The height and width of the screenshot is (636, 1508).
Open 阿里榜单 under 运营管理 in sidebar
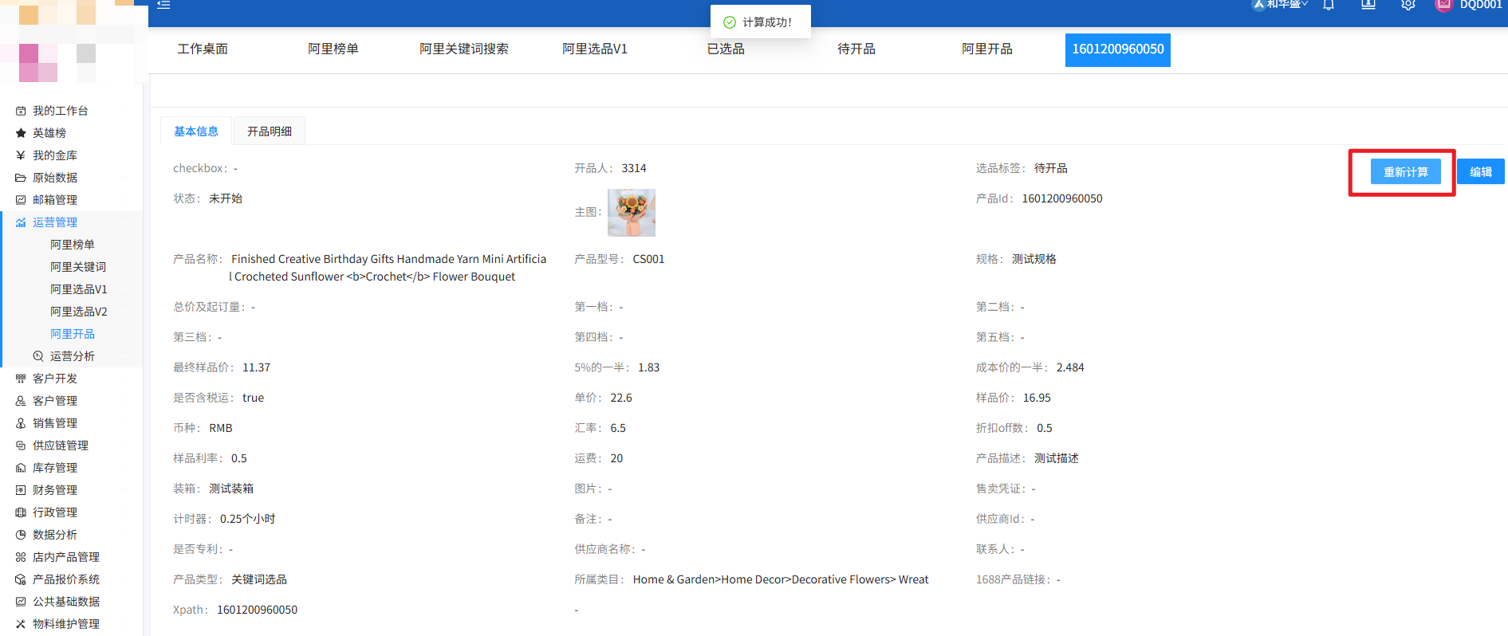pyautogui.click(x=73, y=245)
